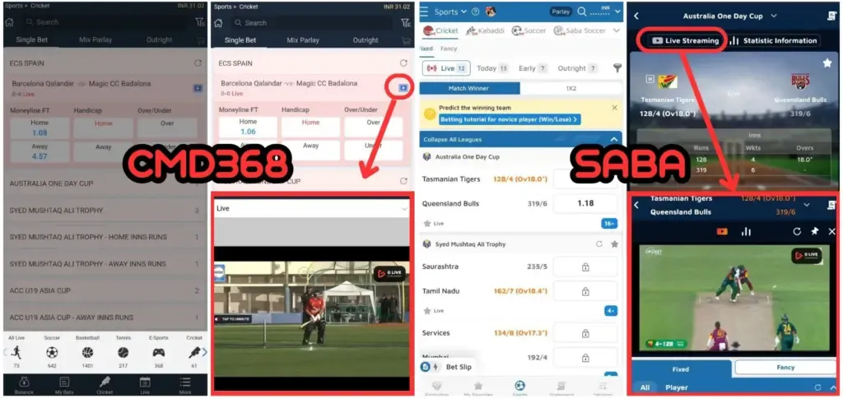Open Live calendar in CMD368 bottom bar
Screen dimensions: 843x399
point(145,385)
